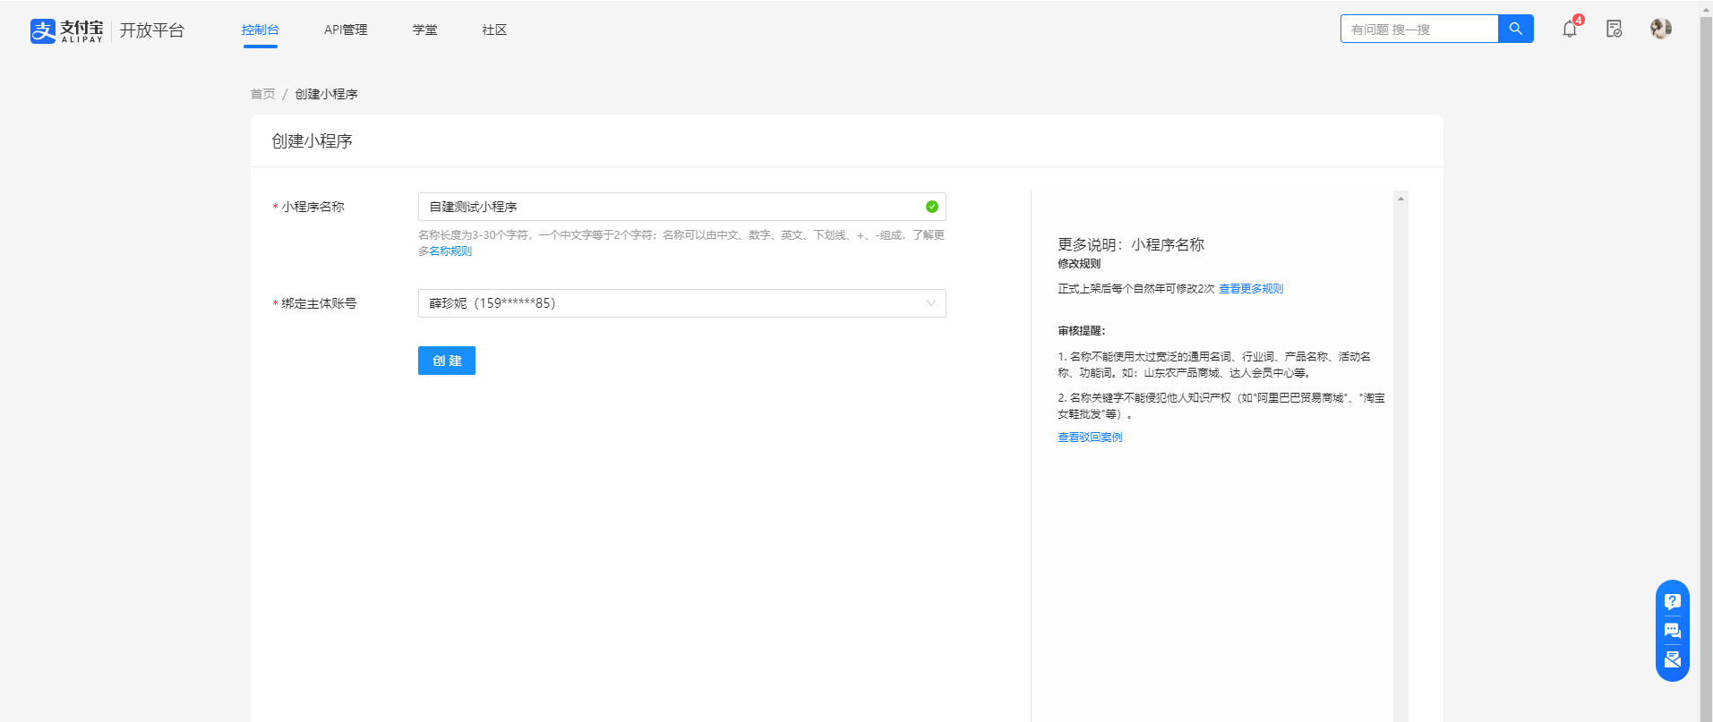The width and height of the screenshot is (1713, 722).
Task: Expand the 绑定主体账号 dropdown
Action: (681, 303)
